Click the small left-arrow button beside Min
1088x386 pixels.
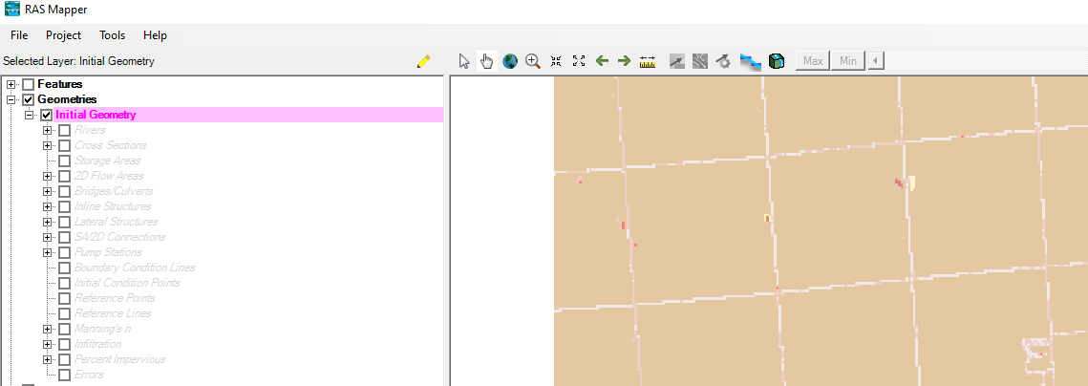click(876, 61)
